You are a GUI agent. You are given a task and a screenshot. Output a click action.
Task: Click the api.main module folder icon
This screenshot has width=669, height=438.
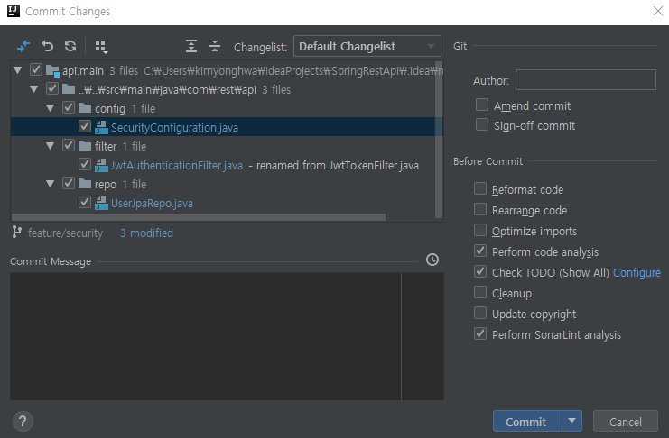pos(52,70)
